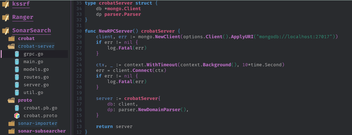Image resolution: width=352 pixels, height=135 pixels.
Task: Select grpc.go in the file tree
Action: click(33, 54)
